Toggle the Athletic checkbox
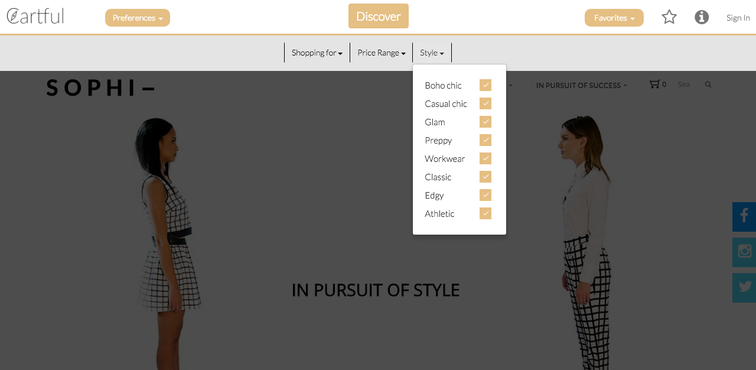756x370 pixels. (x=485, y=213)
